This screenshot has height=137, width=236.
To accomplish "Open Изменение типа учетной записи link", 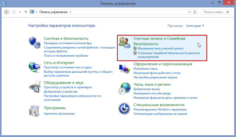I will (x=160, y=48).
